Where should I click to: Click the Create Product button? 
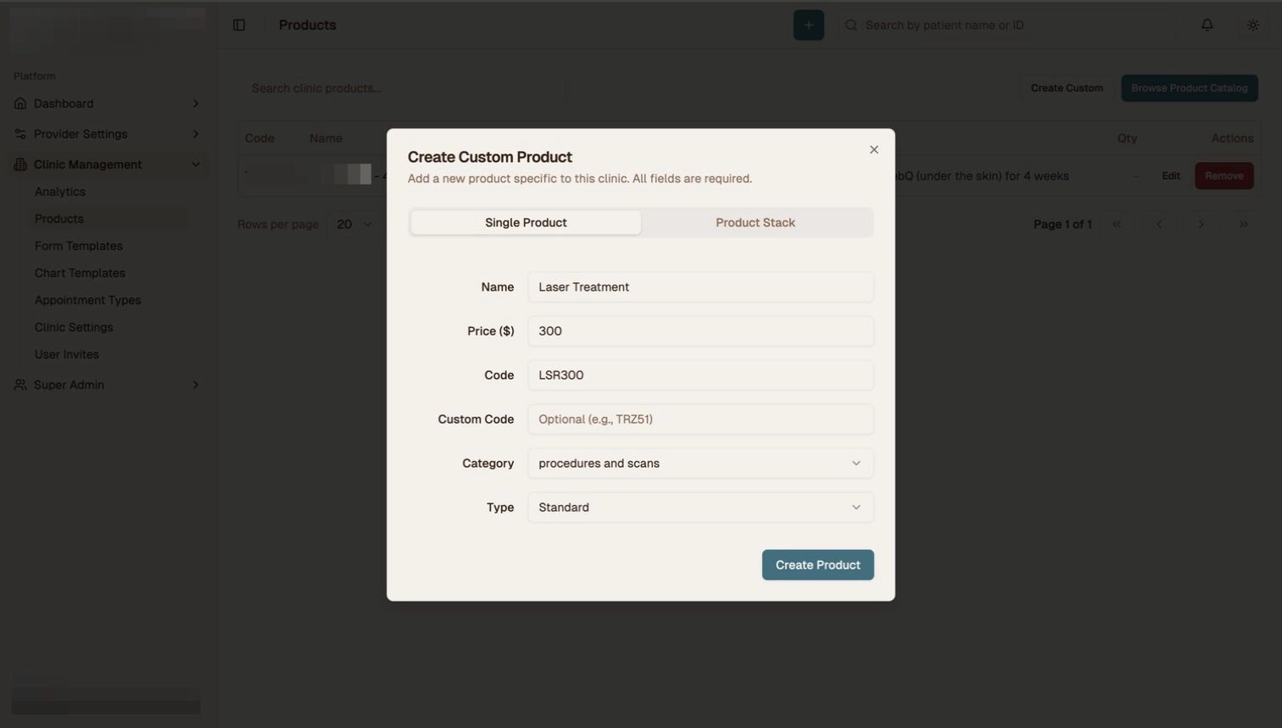point(817,564)
